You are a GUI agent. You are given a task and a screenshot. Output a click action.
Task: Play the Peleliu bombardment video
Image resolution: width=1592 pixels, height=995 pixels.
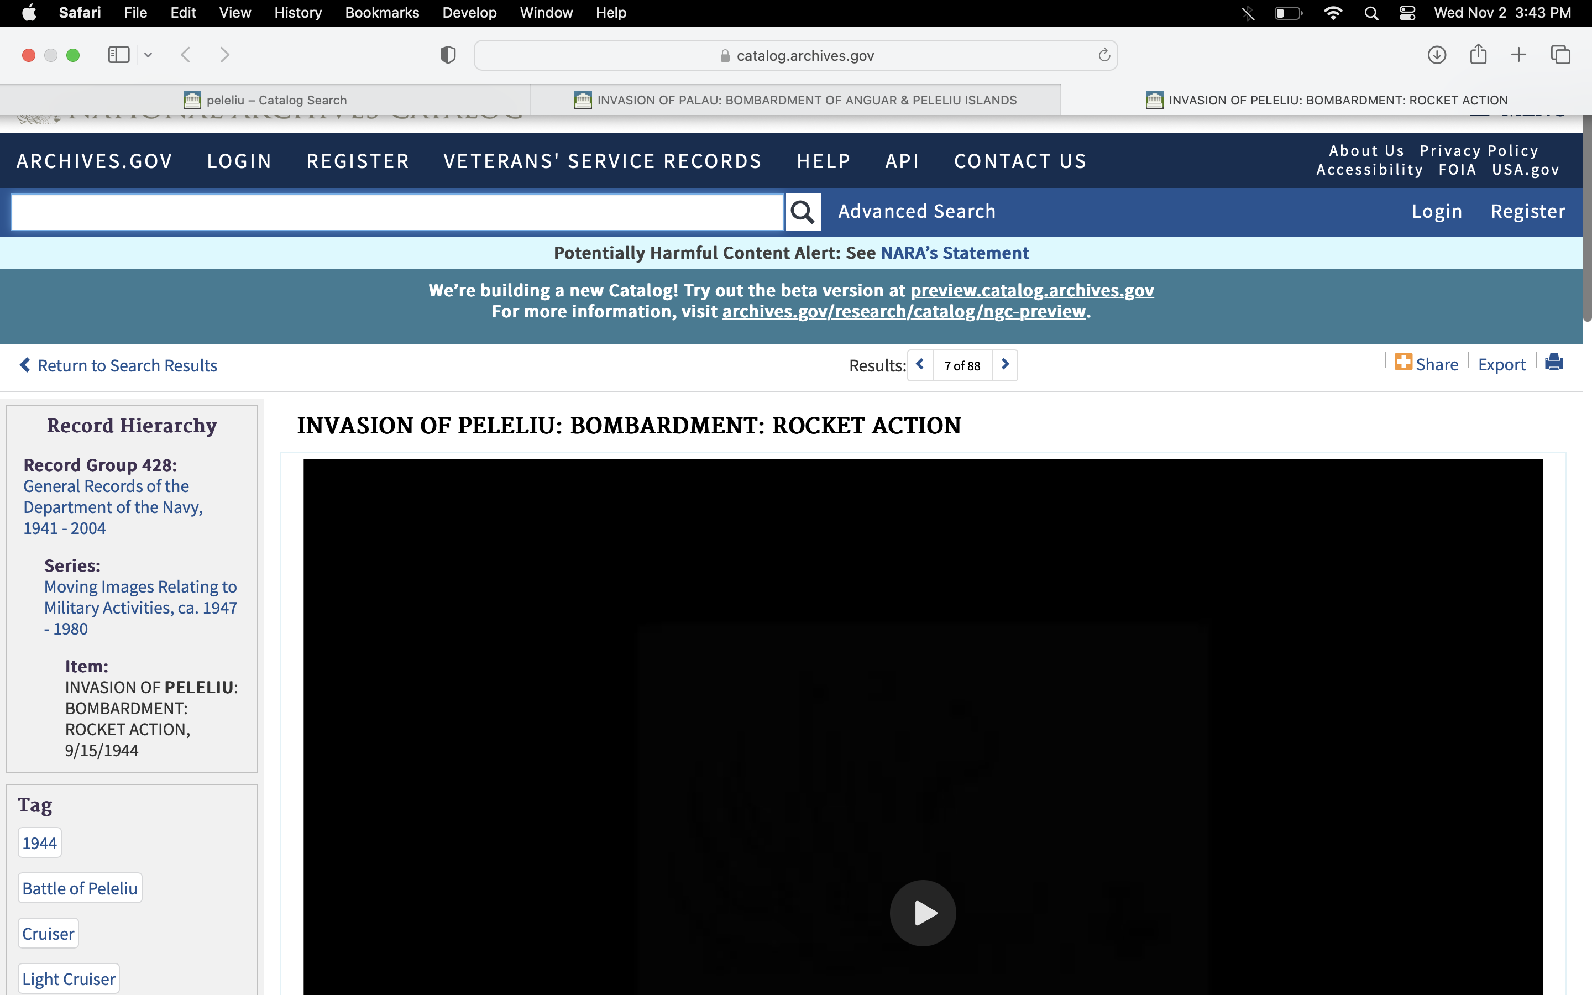(922, 913)
